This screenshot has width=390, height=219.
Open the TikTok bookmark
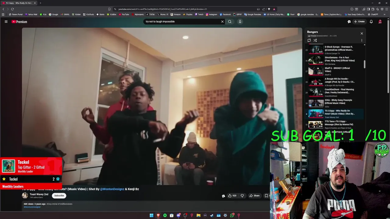[150, 14]
